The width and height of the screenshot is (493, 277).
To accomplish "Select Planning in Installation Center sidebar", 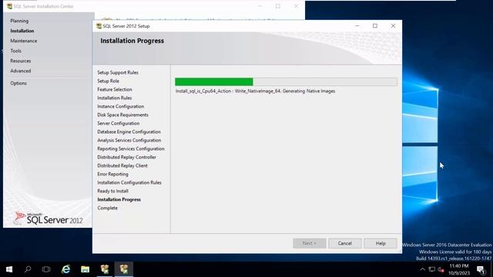I will (x=19, y=21).
